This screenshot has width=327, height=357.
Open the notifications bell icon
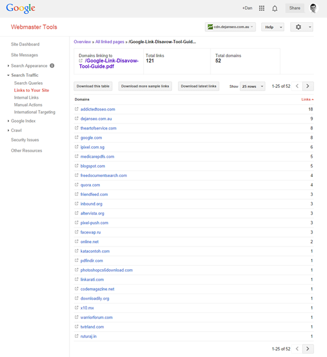pos(275,8)
